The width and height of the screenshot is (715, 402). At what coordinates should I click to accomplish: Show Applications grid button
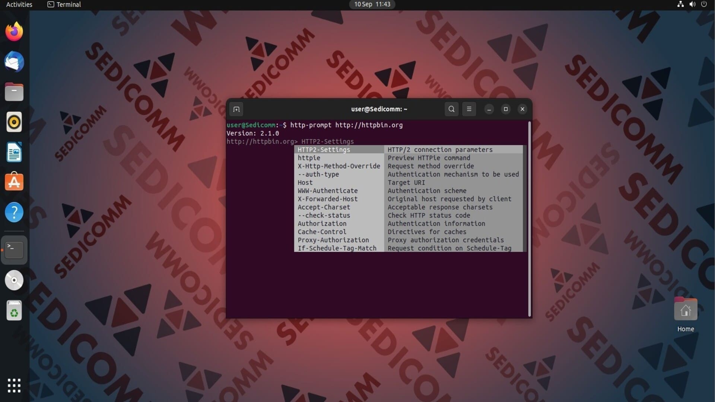point(14,386)
